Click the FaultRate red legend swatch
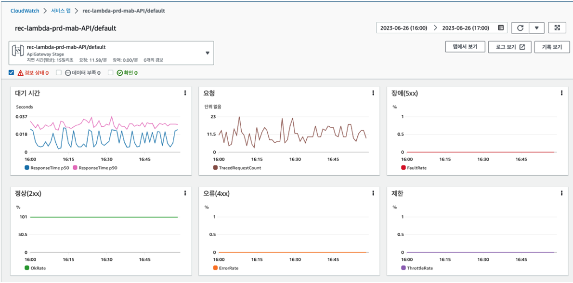This screenshot has width=573, height=283. click(403, 168)
